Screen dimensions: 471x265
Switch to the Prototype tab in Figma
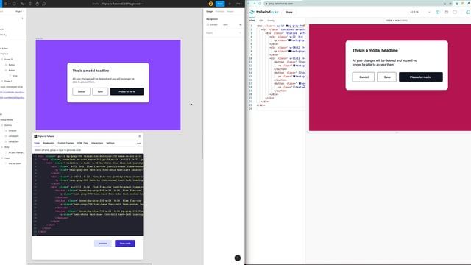click(220, 12)
